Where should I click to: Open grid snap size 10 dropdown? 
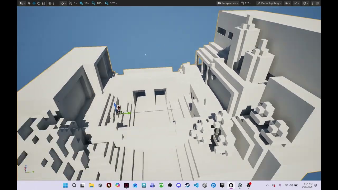click(x=86, y=3)
